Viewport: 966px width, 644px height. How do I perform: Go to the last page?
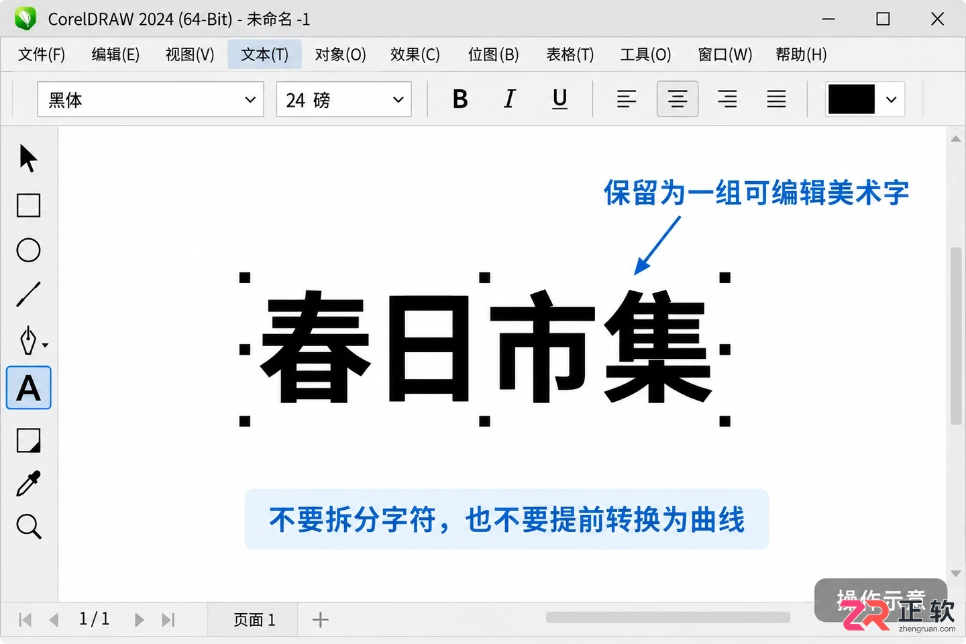tap(168, 619)
